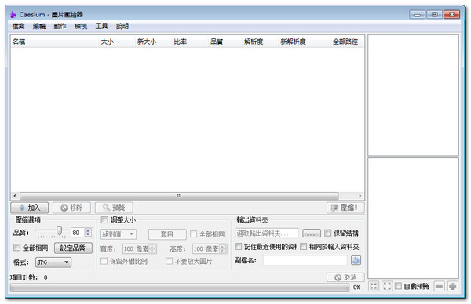Image resolution: width=471 pixels, height=304 pixels.
Task: Open the 說明 menu
Action: 122,26
